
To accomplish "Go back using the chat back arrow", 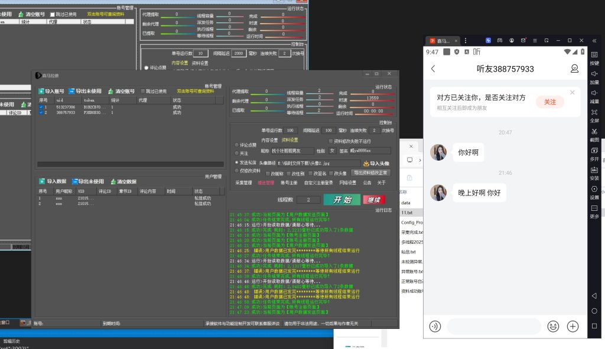I will pos(433,69).
